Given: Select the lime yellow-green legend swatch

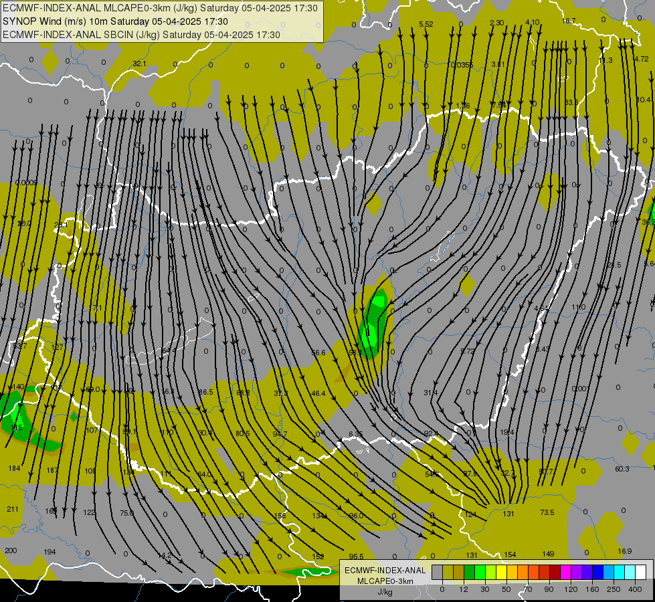Looking at the screenshot, I should pos(491,572).
